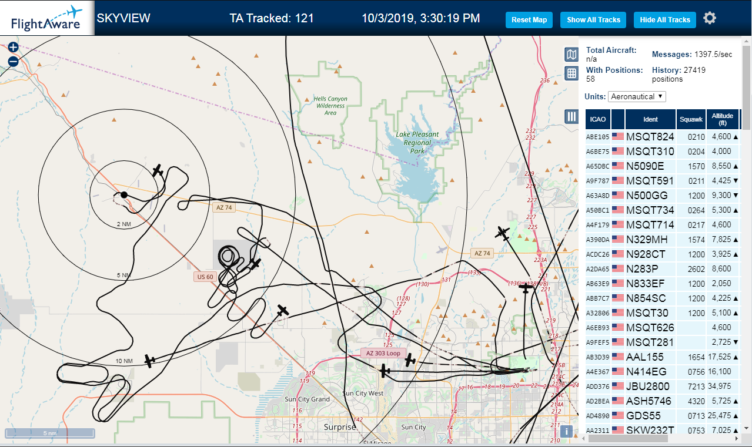Click the TA Tracked: 121 counter

coord(272,18)
